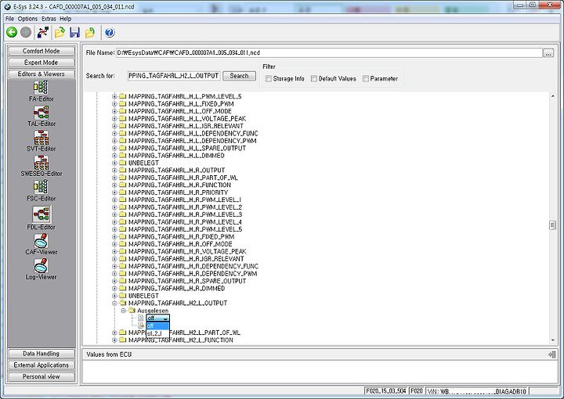Expand MAPPING_TAGFAHRL_H_R_OUTPUT node

point(114,171)
